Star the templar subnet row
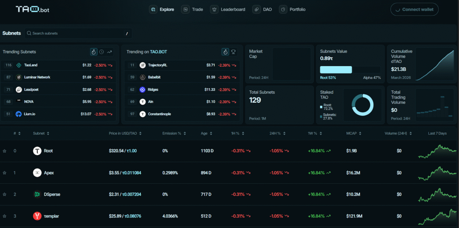The image size is (459, 228). pos(4,216)
